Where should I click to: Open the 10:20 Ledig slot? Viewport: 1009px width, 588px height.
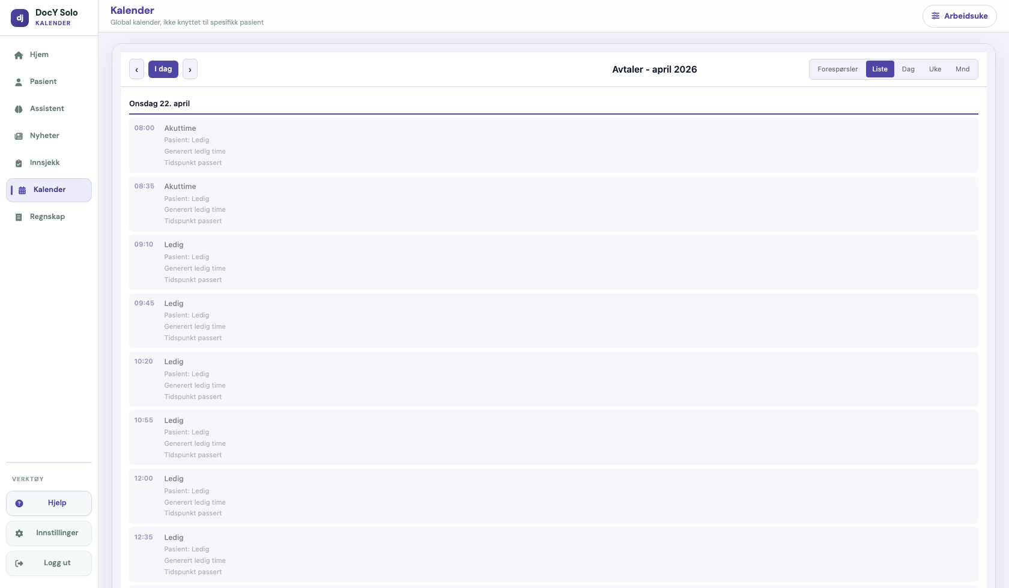(553, 379)
